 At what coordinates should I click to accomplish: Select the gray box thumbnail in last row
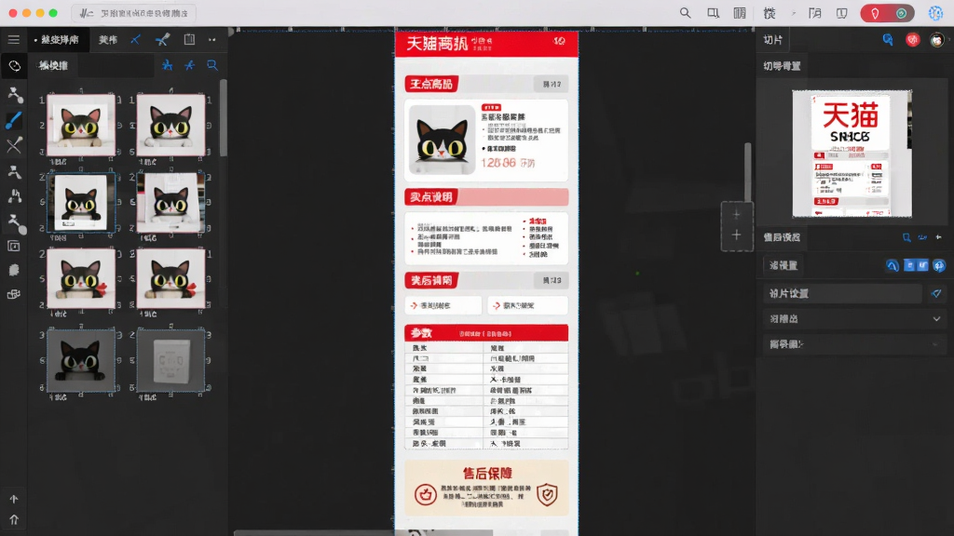point(171,360)
